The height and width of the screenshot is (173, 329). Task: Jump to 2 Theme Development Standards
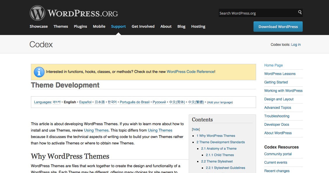221,142
